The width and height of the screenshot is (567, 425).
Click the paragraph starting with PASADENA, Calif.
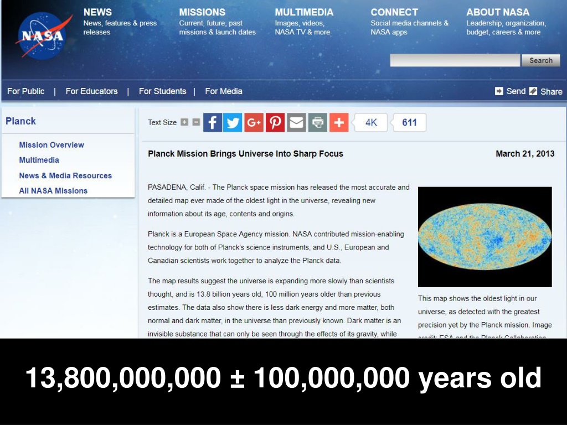point(279,200)
